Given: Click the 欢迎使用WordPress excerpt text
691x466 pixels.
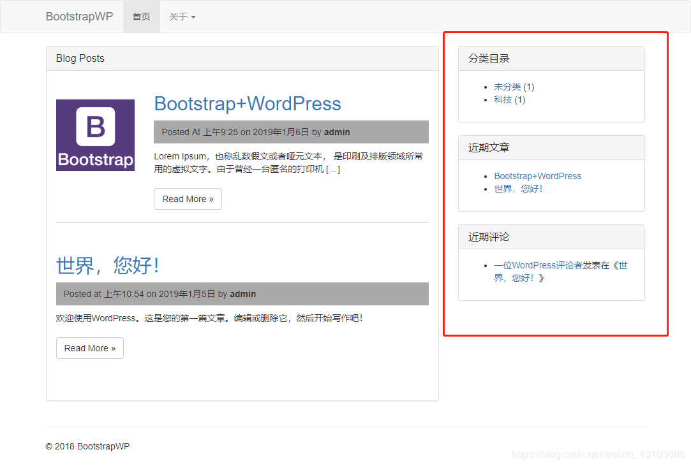Looking at the screenshot, I should coord(209,318).
